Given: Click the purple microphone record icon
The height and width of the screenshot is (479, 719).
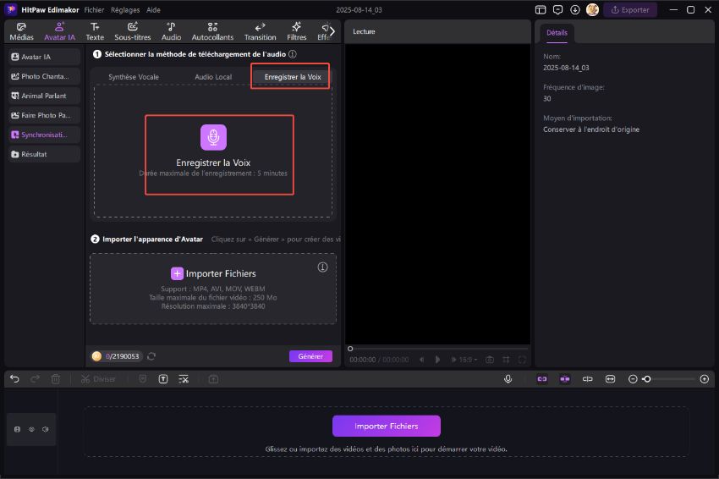Looking at the screenshot, I should [213, 137].
